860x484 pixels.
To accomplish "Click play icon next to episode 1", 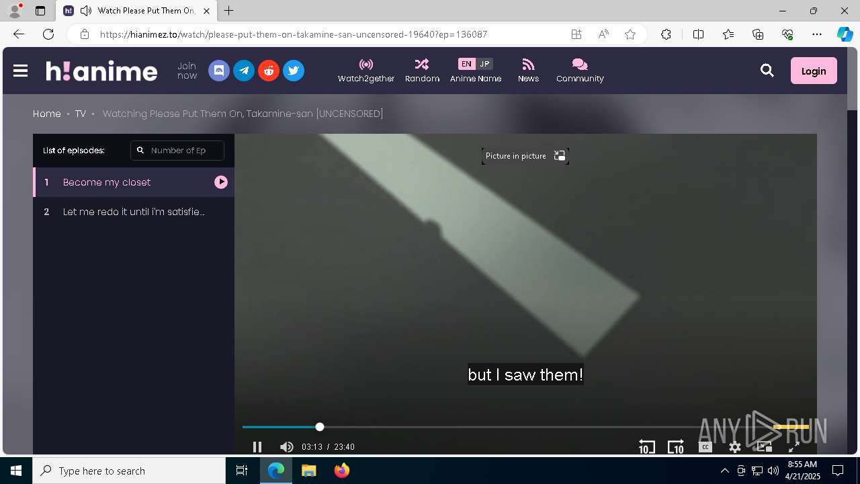I will (221, 182).
